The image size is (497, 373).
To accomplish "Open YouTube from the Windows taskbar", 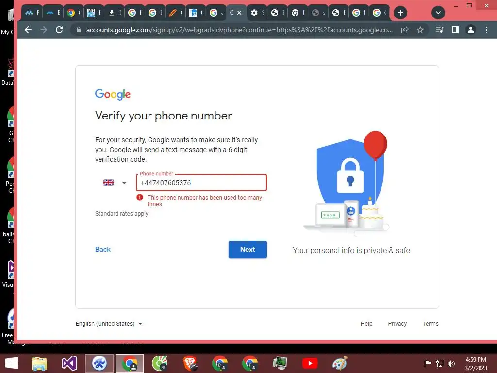I will point(310,363).
